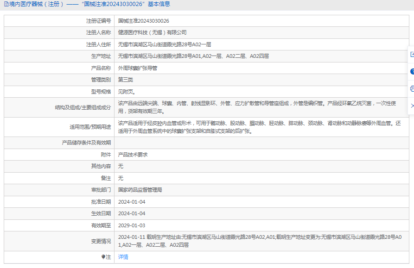Click the 产品储存条件及有效期 label
This screenshot has width=414, height=268.
click(x=86, y=143)
